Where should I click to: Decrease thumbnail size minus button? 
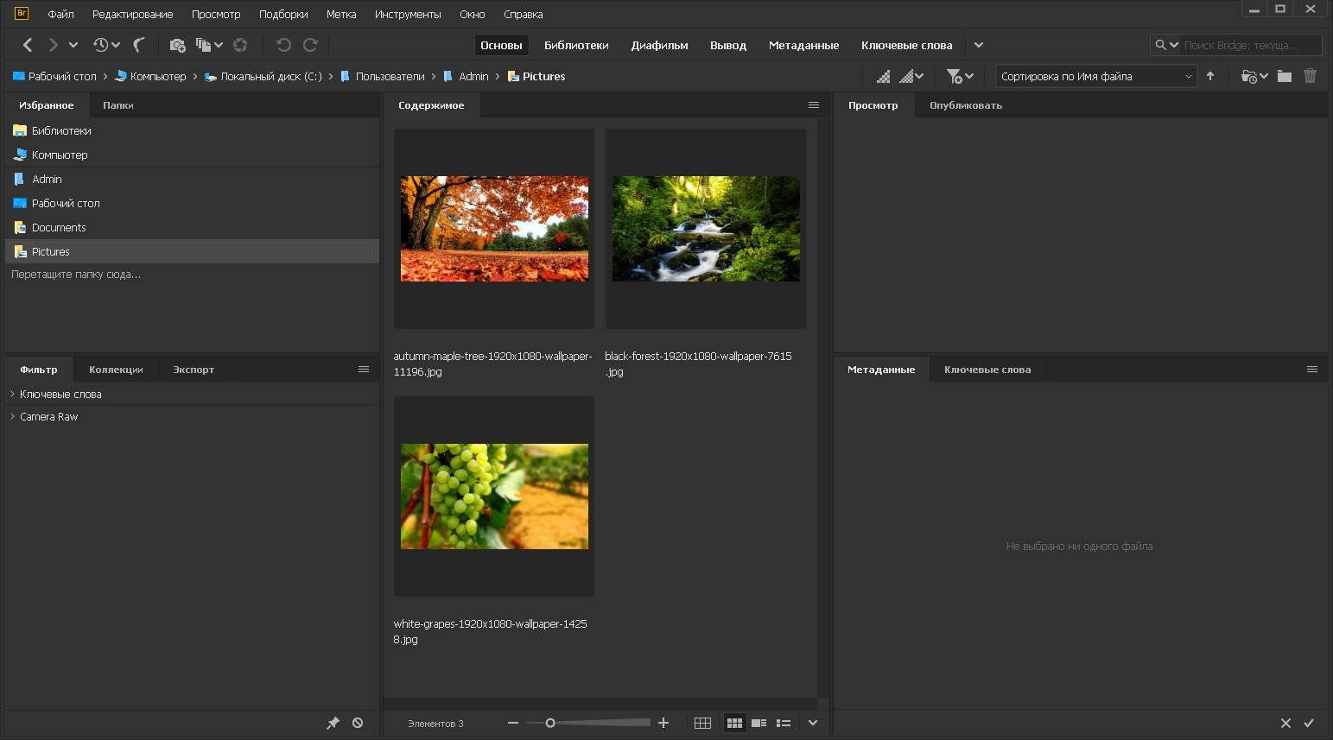pyautogui.click(x=513, y=723)
